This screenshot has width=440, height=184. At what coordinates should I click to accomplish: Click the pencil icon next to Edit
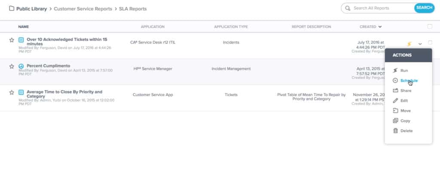395,100
